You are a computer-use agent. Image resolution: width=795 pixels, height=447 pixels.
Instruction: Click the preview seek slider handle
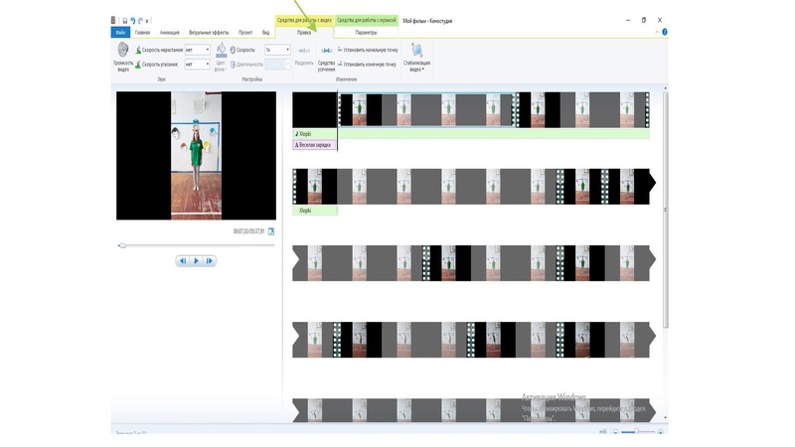tap(122, 245)
